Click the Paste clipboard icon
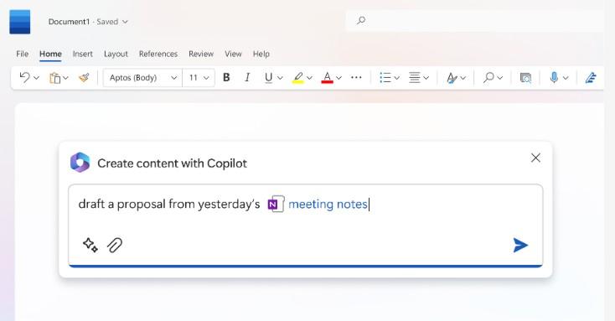Screen dimensions: 615x321 (x=54, y=78)
